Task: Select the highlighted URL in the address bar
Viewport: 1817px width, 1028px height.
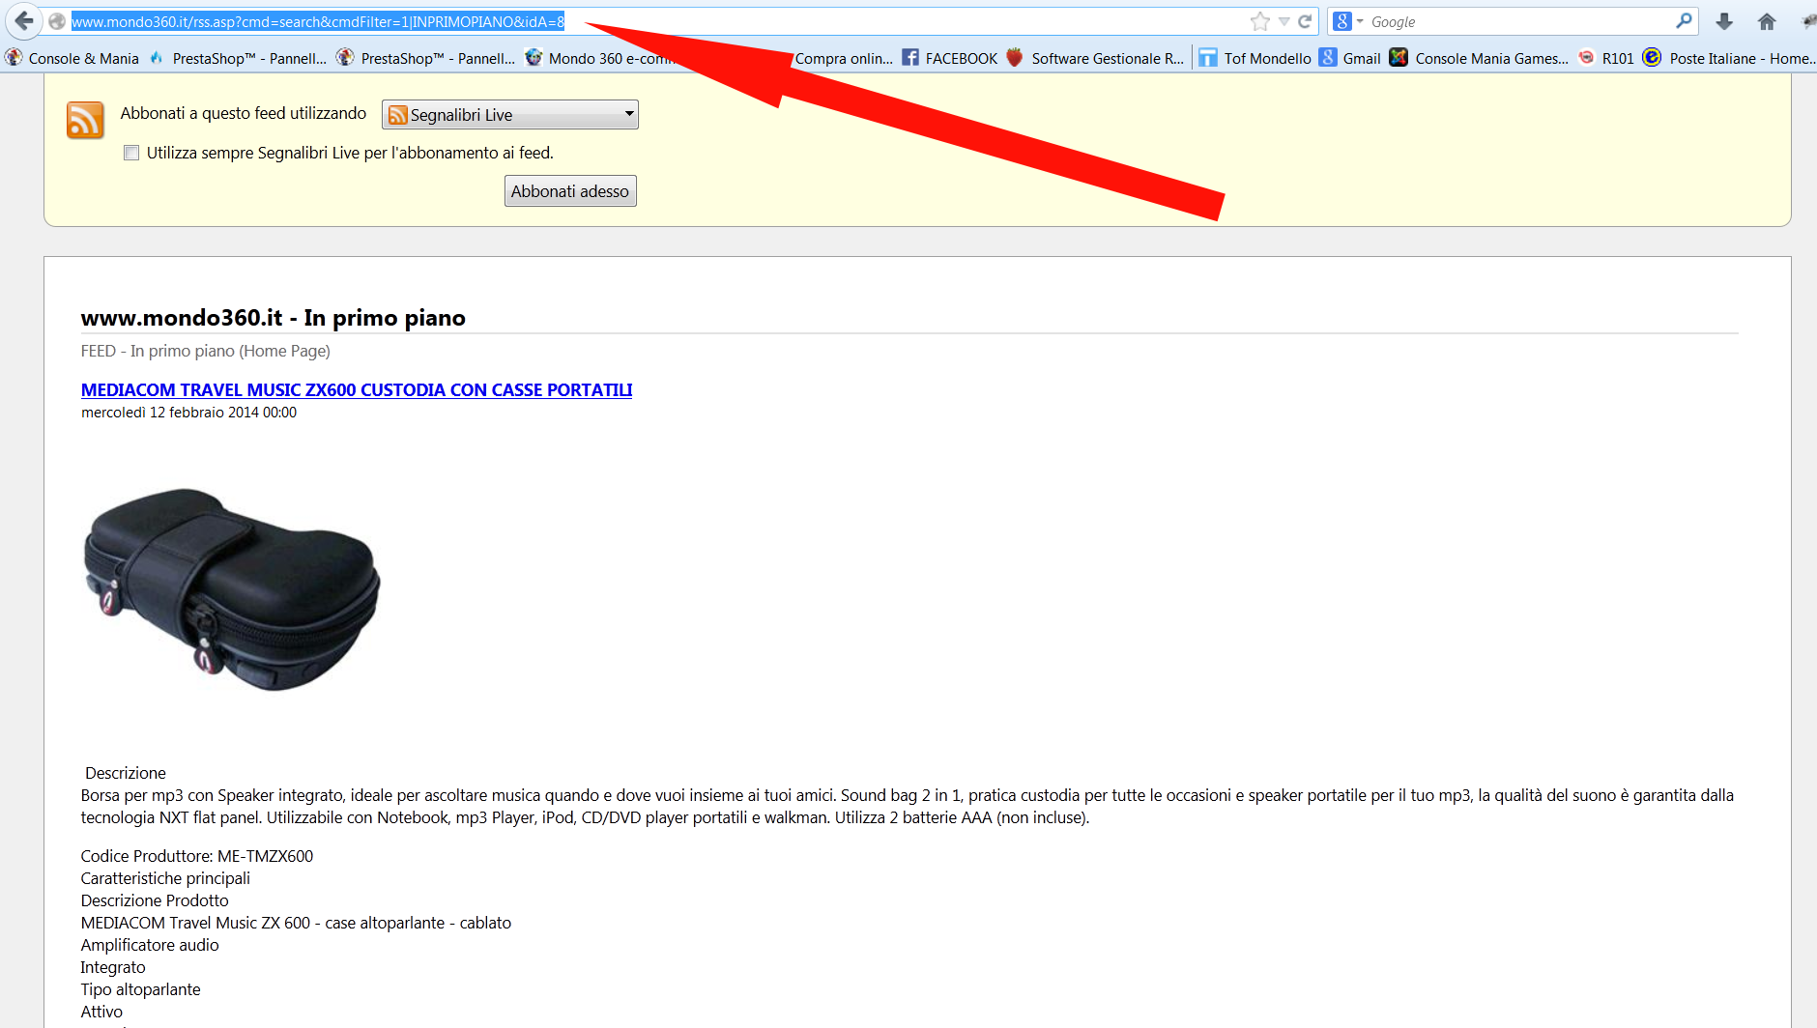Action: 318,21
